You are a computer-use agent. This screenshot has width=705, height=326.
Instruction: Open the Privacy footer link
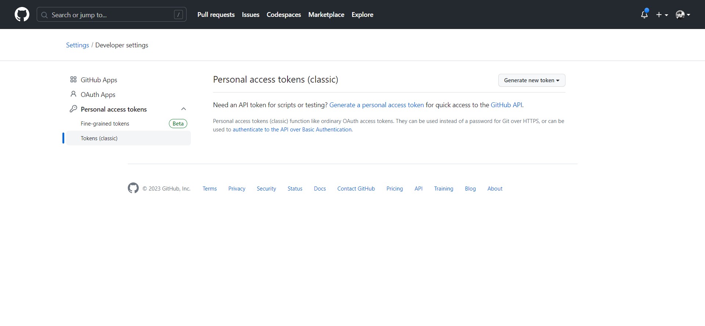tap(237, 189)
